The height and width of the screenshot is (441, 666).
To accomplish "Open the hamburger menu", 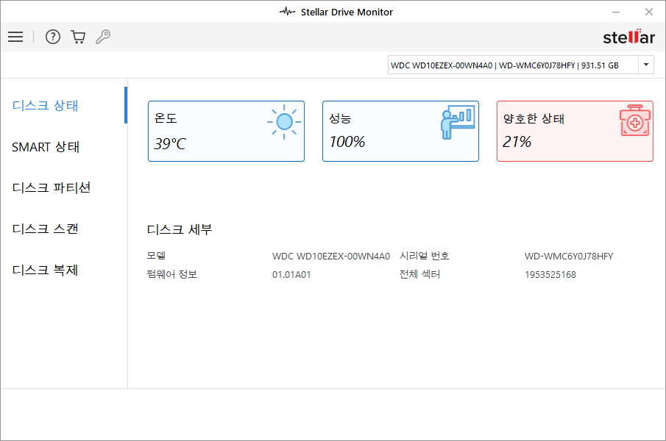I will pos(15,37).
